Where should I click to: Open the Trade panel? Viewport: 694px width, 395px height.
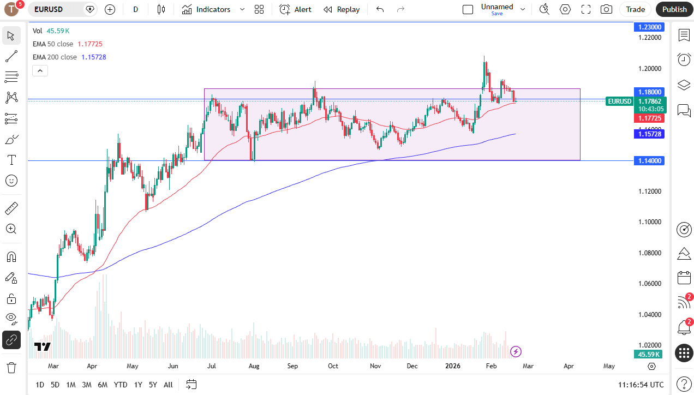[635, 9]
